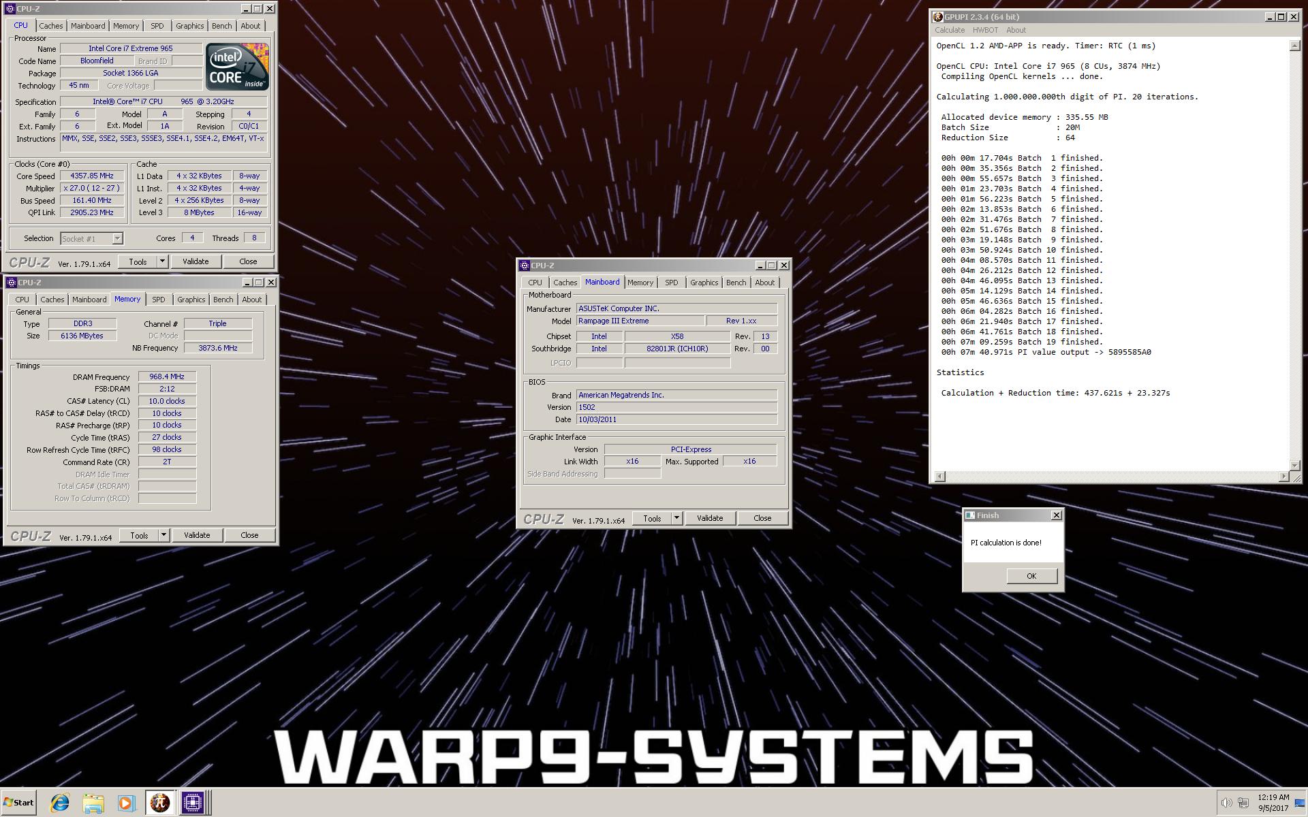Click the Calculation + Reduction time line
Screen dimensions: 1308x817
pos(1055,393)
